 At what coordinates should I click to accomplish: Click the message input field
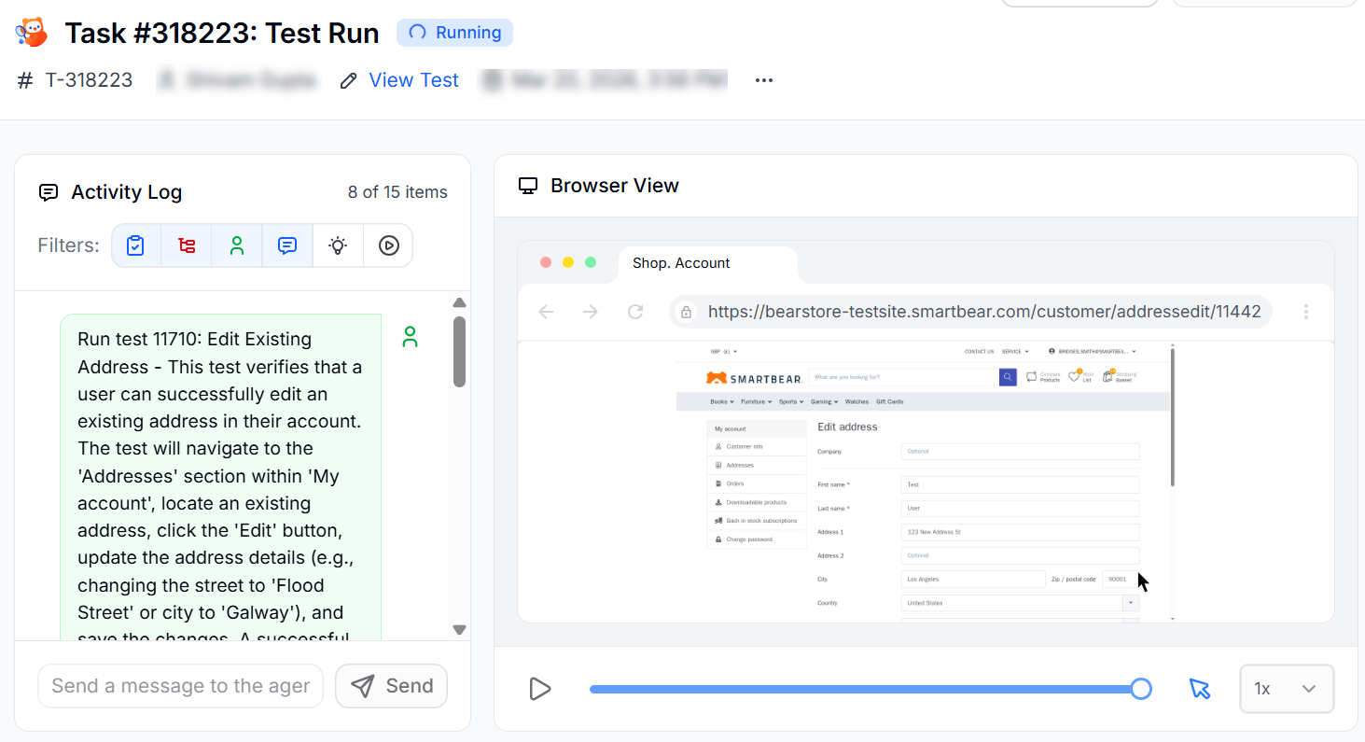coord(180,686)
